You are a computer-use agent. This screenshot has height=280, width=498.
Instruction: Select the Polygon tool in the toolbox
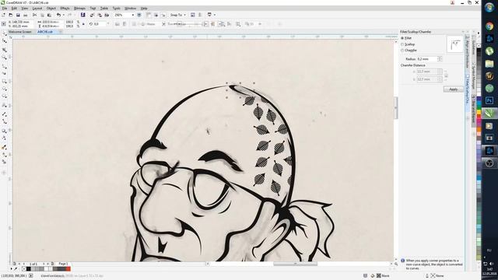4,96
